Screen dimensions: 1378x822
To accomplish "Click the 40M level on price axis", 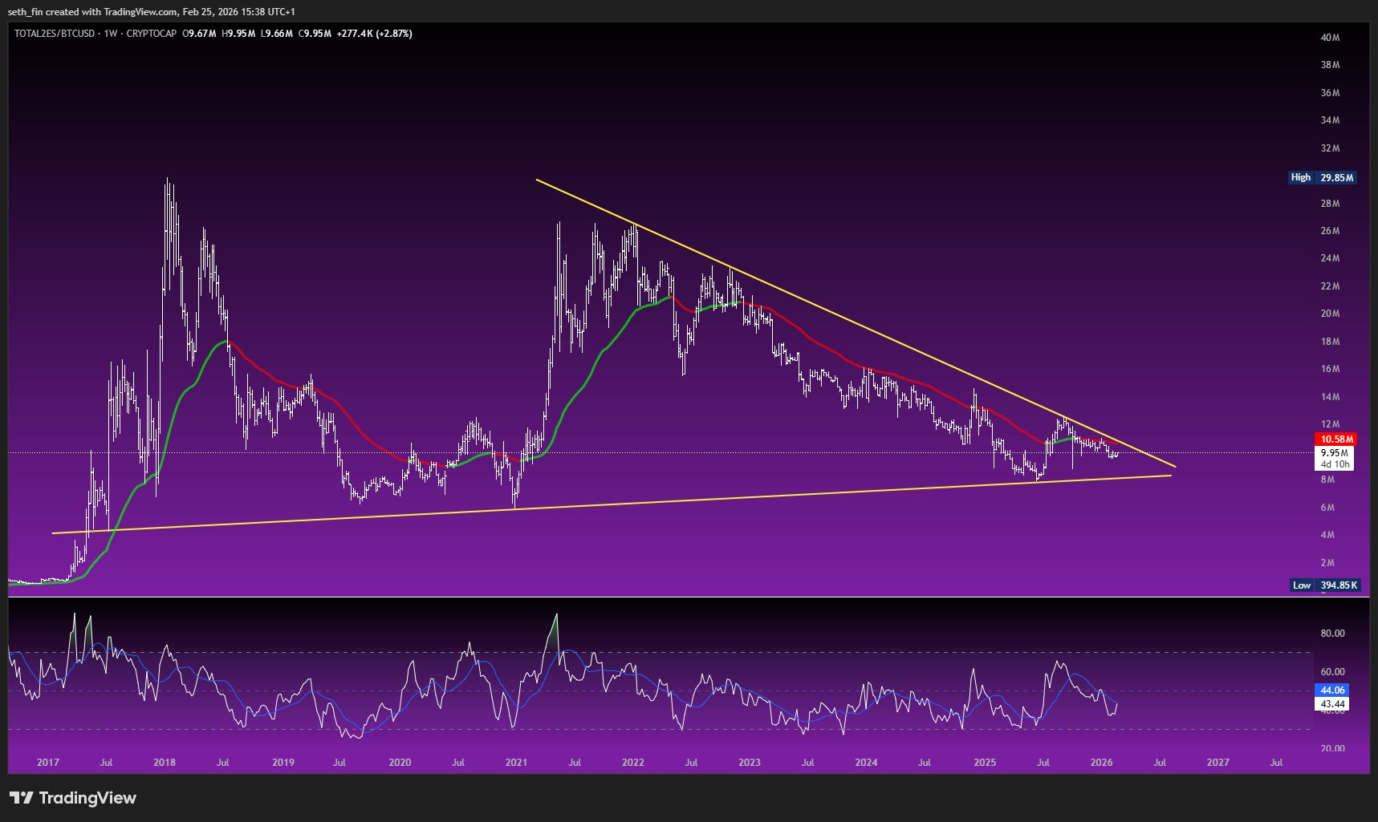I will tap(1330, 38).
